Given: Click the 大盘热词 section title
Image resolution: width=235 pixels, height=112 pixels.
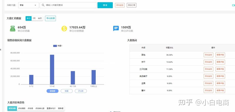Looking at the screenshot, I should 132,40.
